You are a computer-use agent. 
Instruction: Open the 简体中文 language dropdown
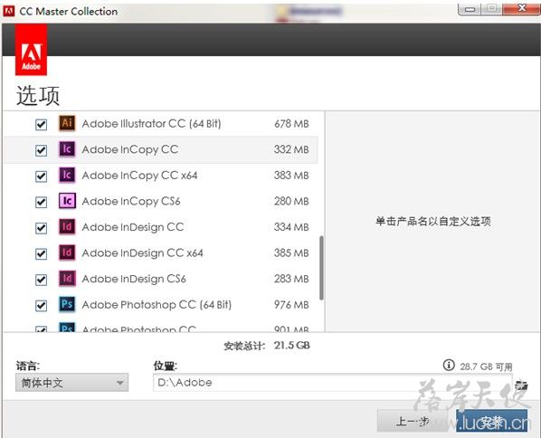tap(71, 383)
